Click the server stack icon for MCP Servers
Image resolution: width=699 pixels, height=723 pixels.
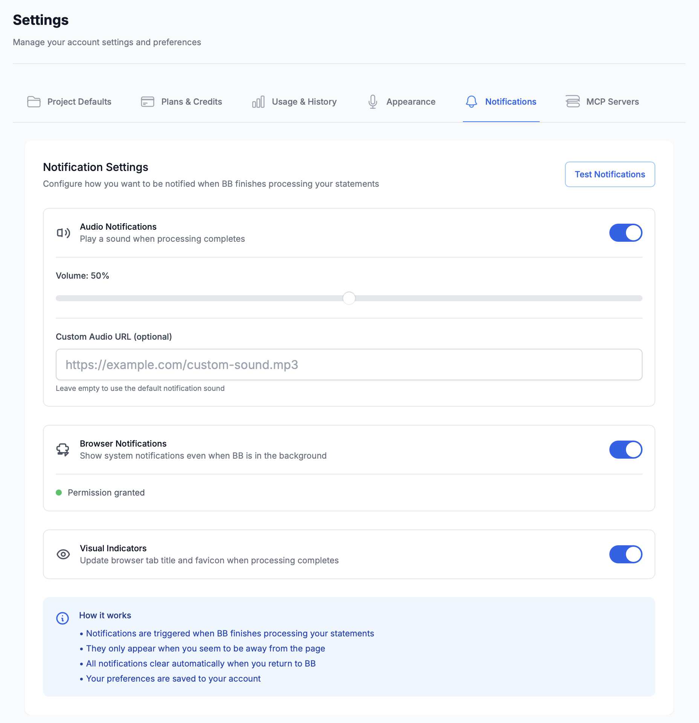(x=573, y=102)
